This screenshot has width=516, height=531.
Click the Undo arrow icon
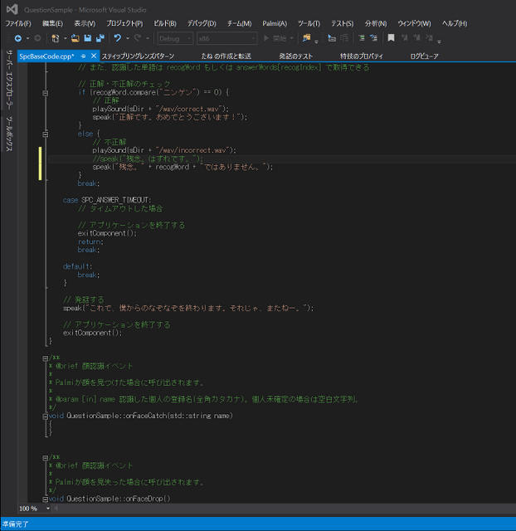(118, 38)
